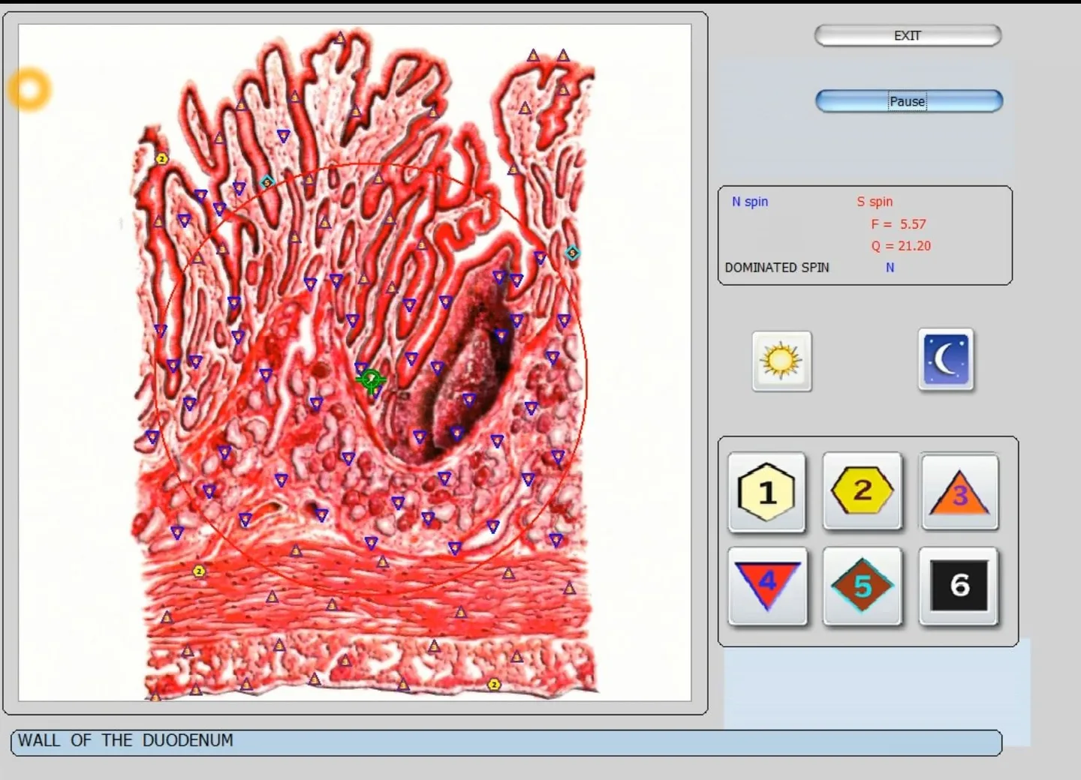Choose the pale hexagon marker numbered 1

[x=766, y=493]
